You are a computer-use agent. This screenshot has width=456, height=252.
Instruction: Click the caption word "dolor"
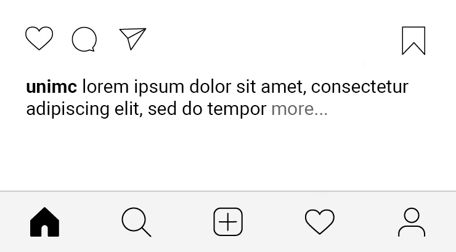point(210,87)
